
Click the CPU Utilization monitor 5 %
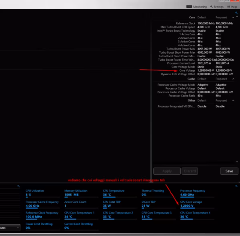click(x=42, y=193)
